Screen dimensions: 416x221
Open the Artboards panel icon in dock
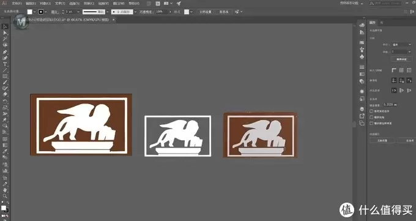(x=362, y=123)
